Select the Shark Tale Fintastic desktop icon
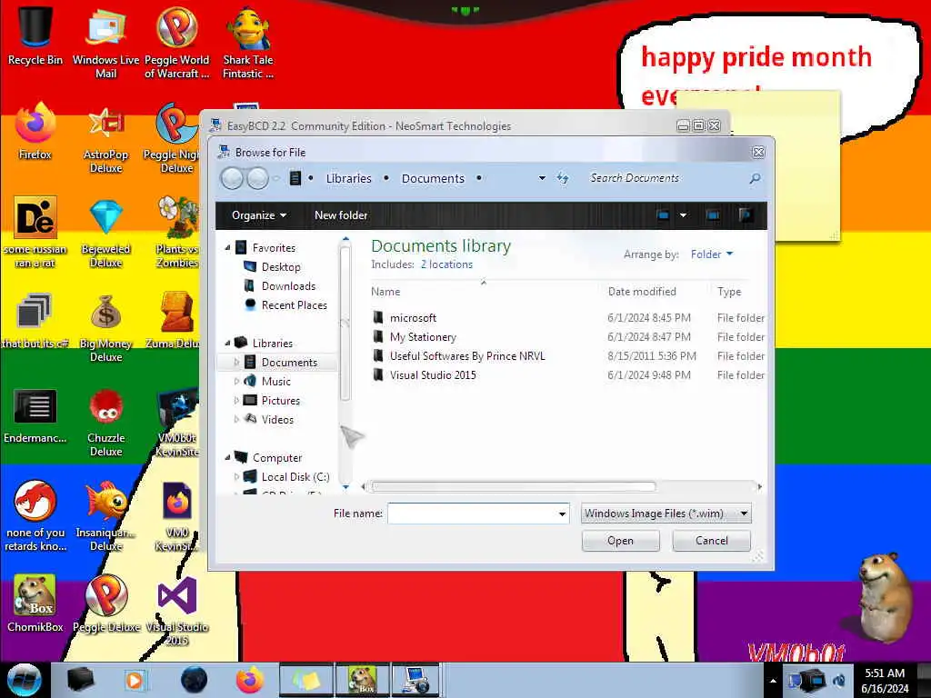931x698 pixels. 248,42
